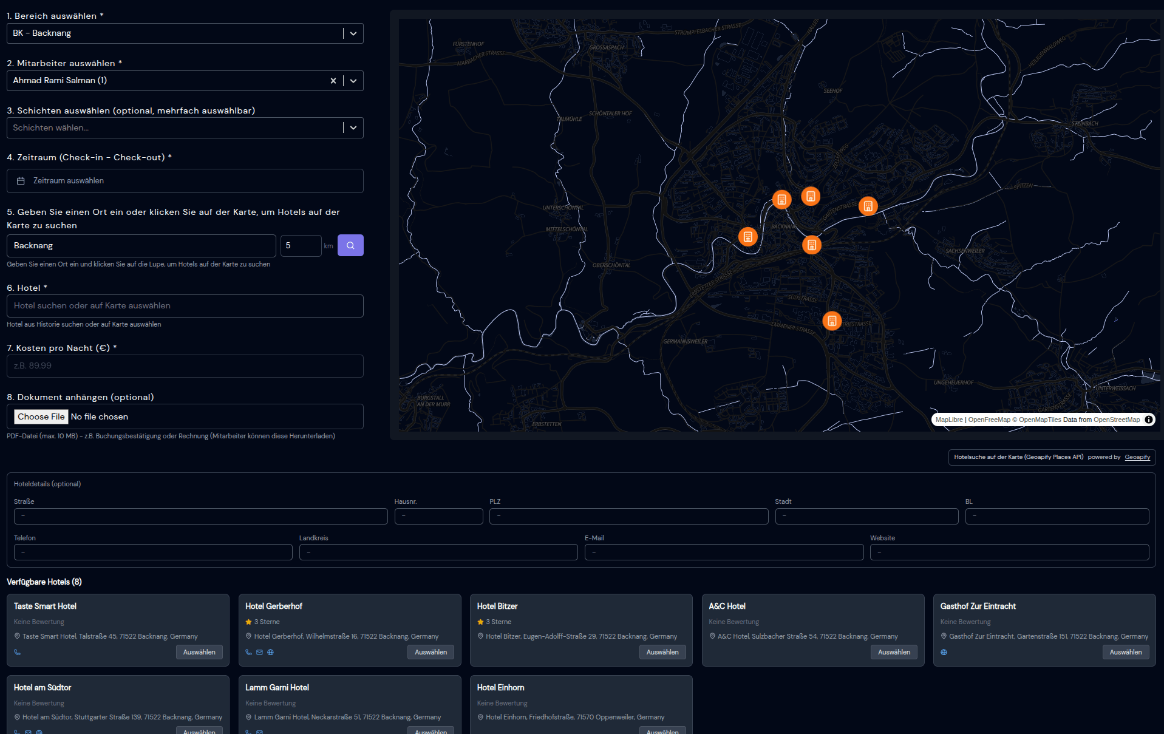Click the email icon on Hotel Gerberhof card
This screenshot has height=734, width=1164.
(x=260, y=653)
